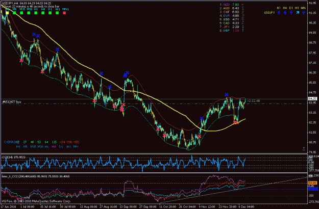
Task: Click the 84.25 current price tag
Action: [313, 99]
